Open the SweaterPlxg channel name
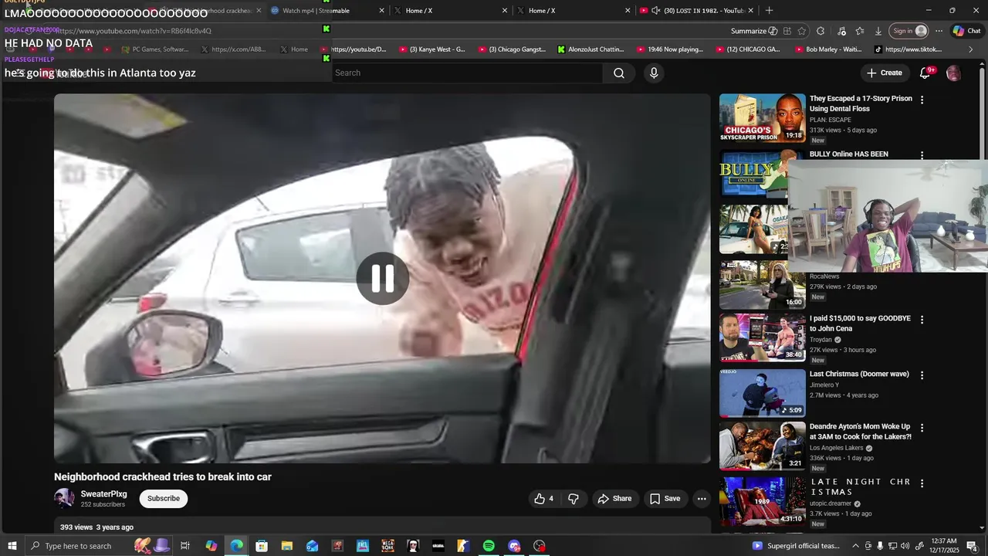Screen dimensions: 988x556 pos(103,494)
